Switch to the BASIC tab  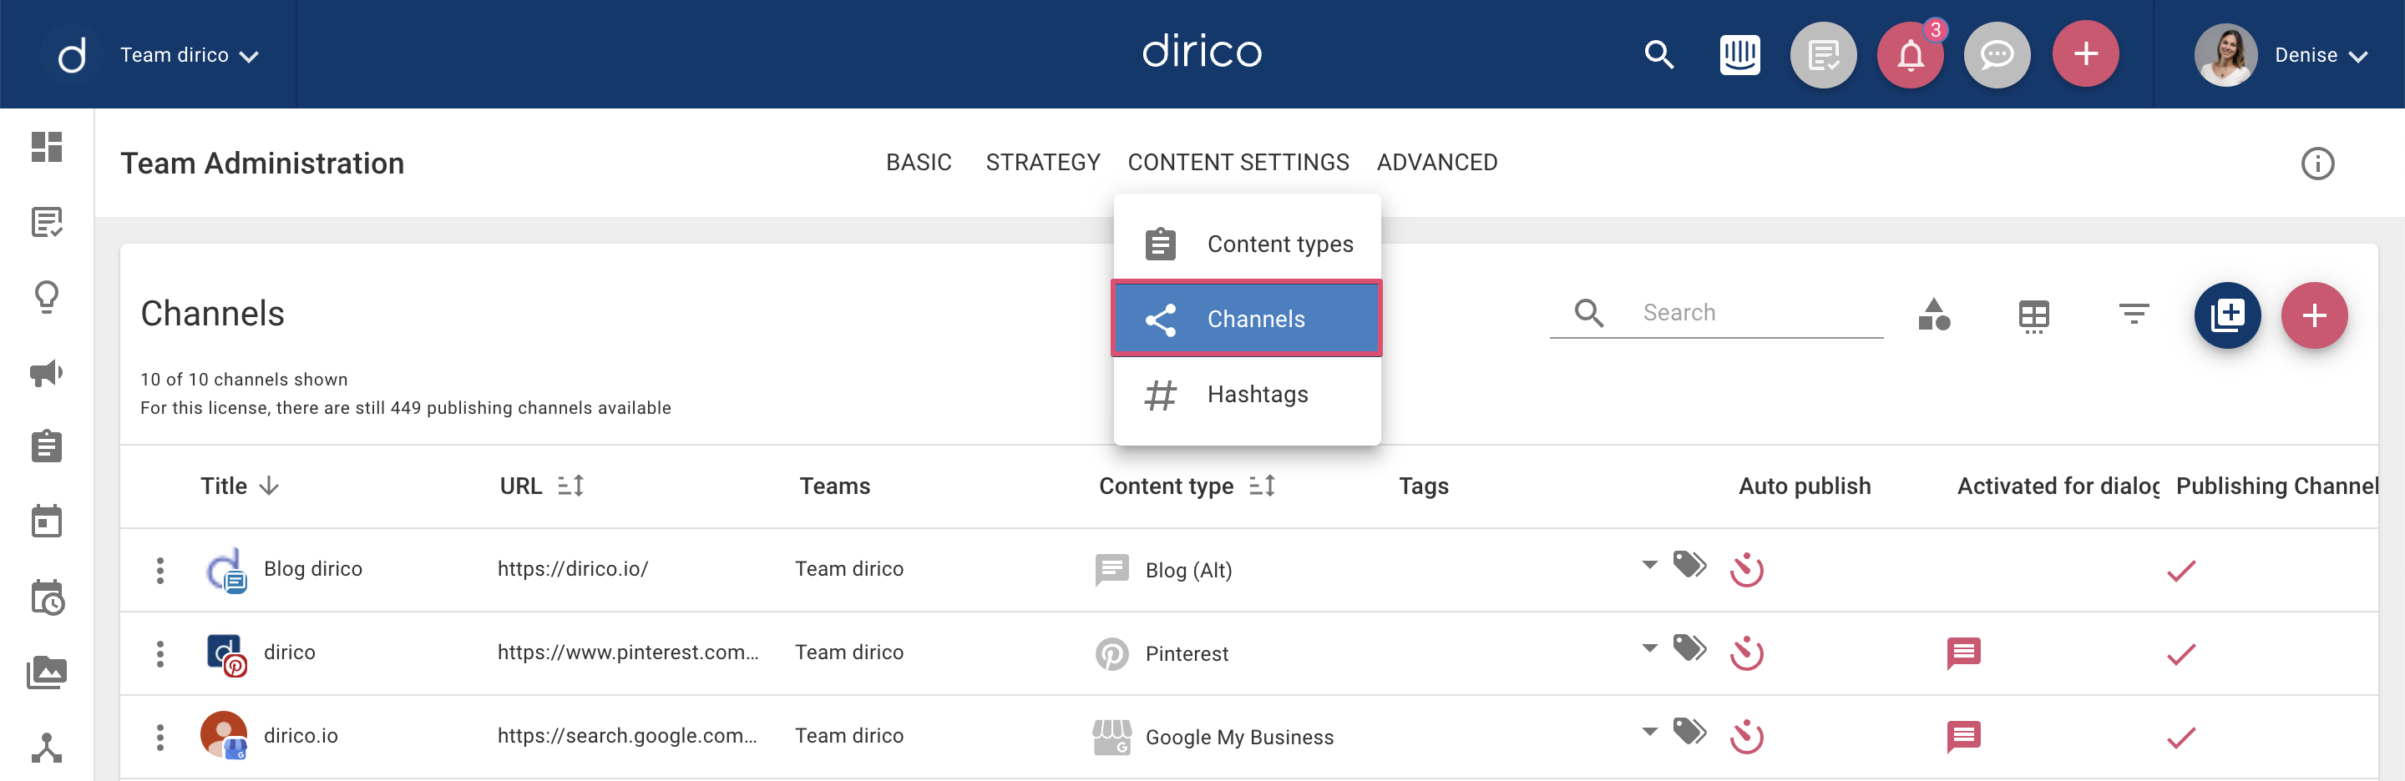point(919,163)
